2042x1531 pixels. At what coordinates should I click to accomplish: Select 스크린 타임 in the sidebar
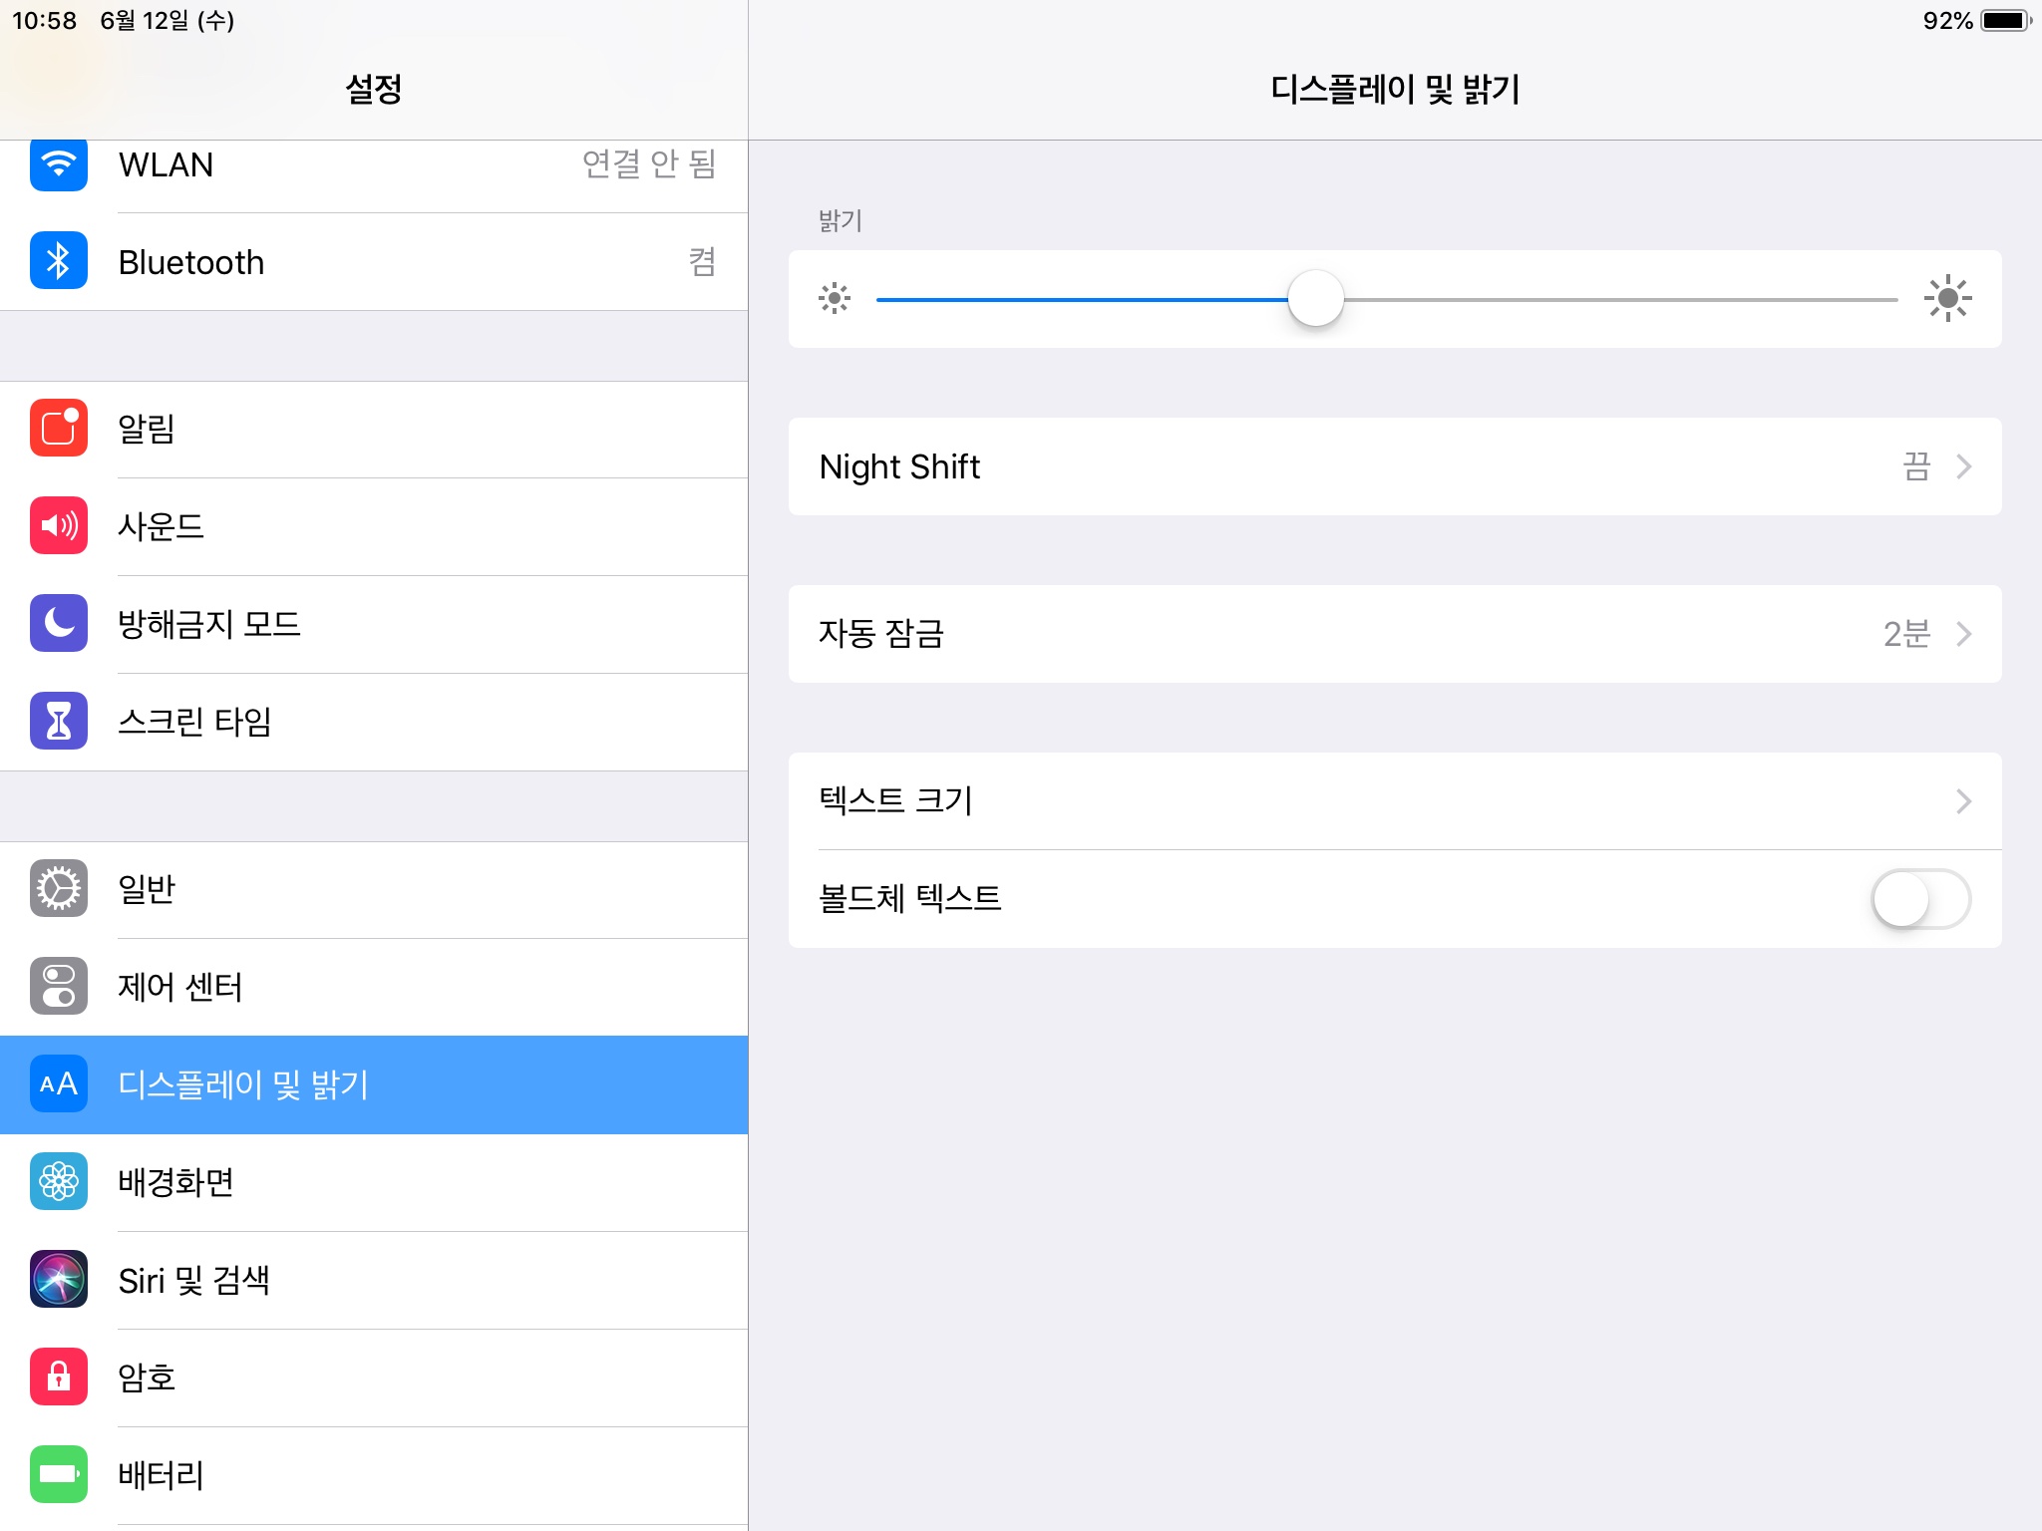(374, 722)
